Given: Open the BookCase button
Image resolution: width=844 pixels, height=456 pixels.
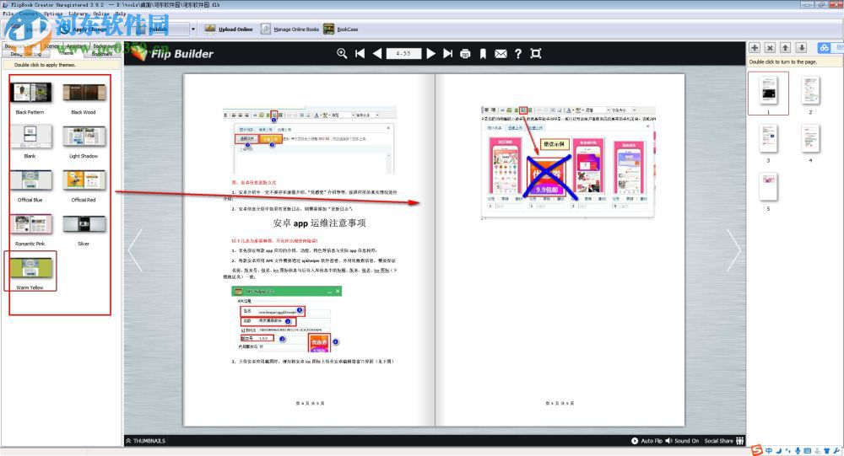Looking at the screenshot, I should [x=341, y=29].
